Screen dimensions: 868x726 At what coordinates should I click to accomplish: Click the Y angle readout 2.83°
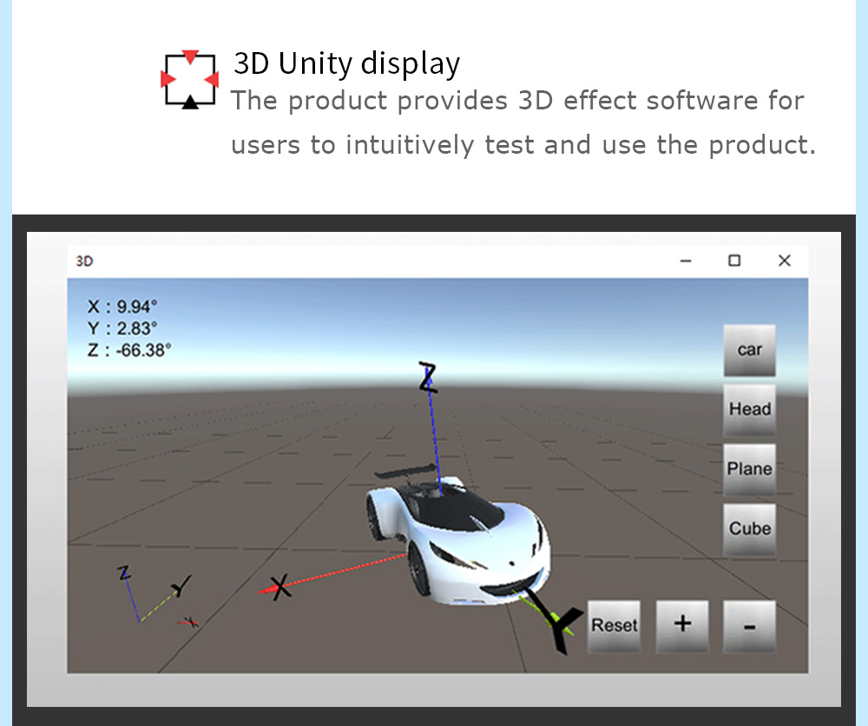(122, 328)
